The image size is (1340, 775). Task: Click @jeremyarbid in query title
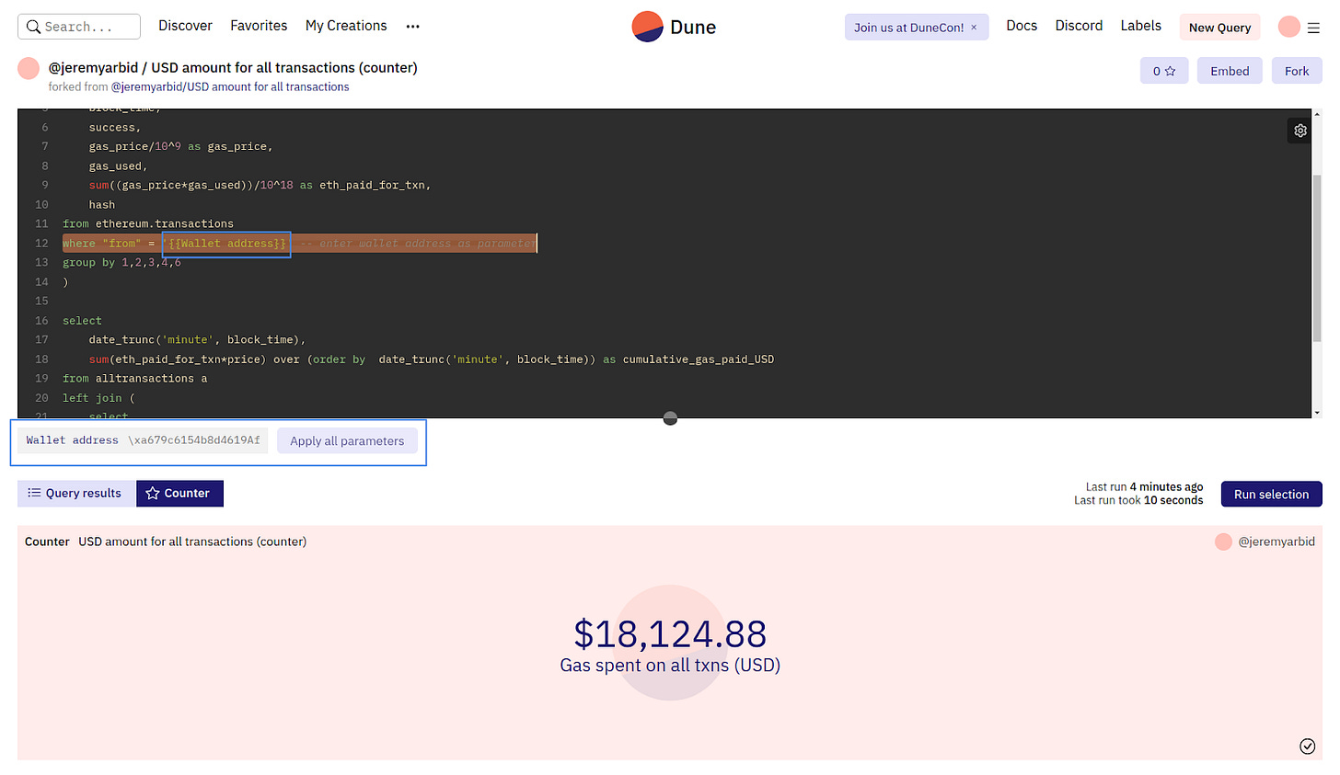point(93,68)
